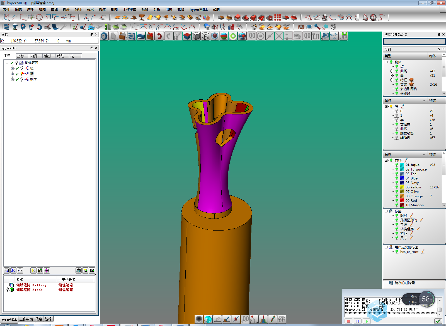The image size is (446, 326).
Task: Open the 文件 menu
Action: (x=6, y=9)
